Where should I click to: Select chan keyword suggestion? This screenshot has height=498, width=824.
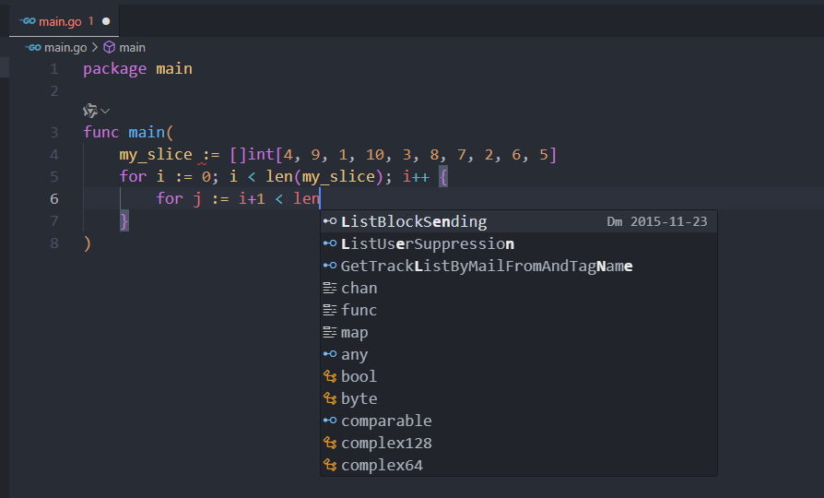pos(519,288)
